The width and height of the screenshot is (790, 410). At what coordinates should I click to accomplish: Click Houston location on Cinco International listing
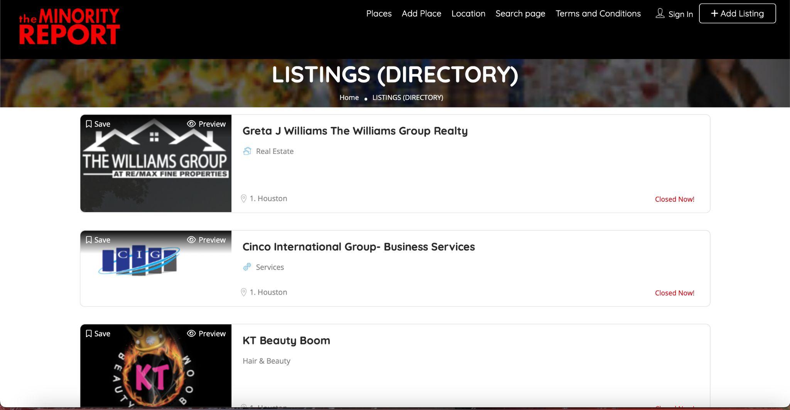click(x=268, y=292)
